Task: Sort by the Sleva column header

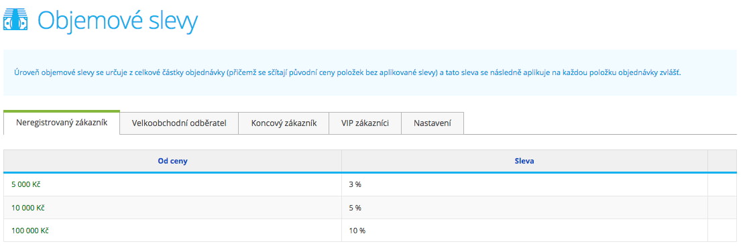Action: point(524,161)
